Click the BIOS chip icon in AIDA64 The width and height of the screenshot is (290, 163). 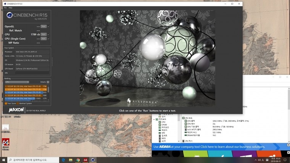point(160,138)
